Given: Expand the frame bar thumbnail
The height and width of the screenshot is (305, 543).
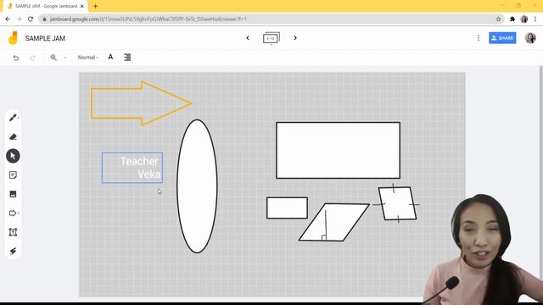Looking at the screenshot, I should [x=271, y=38].
